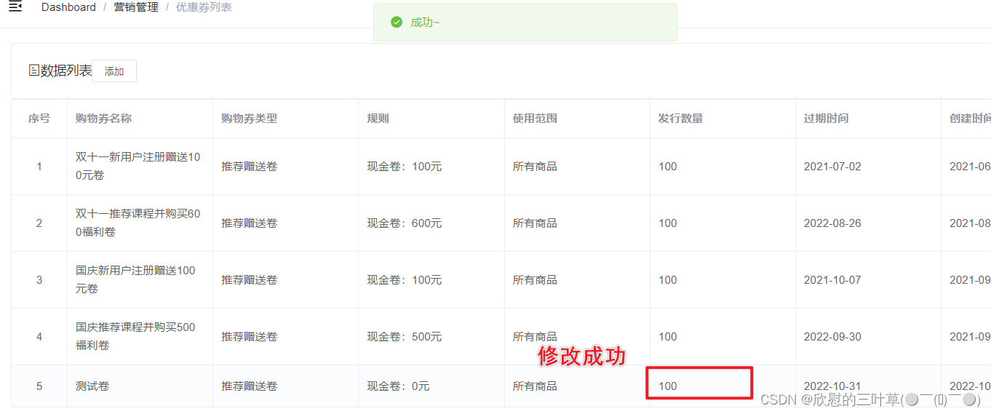Click expiry date 2022-10-31
The height and width of the screenshot is (414, 991).
pos(832,386)
